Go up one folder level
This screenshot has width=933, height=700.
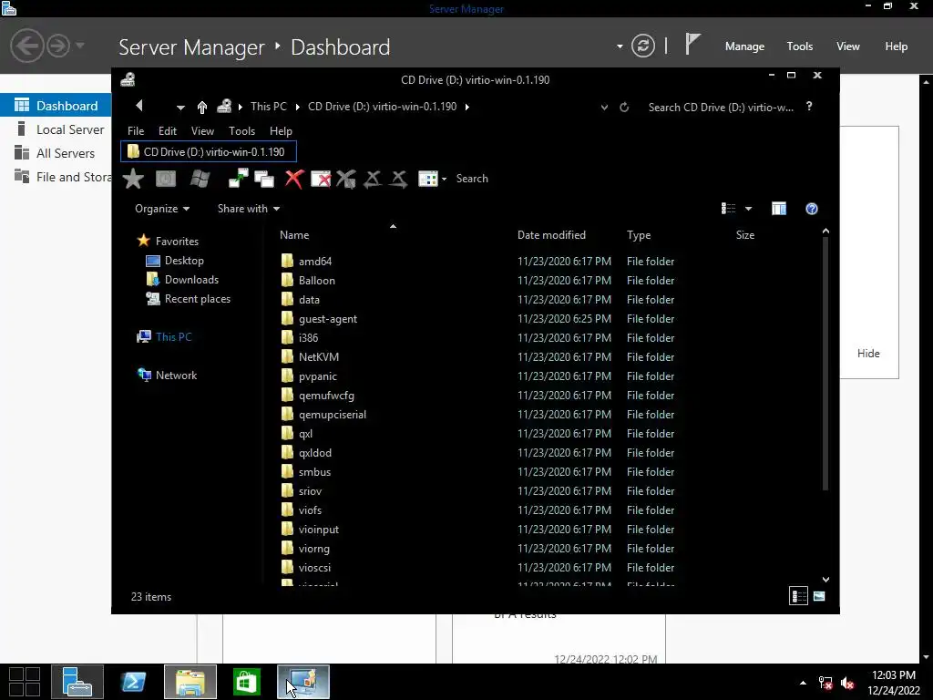tap(201, 108)
